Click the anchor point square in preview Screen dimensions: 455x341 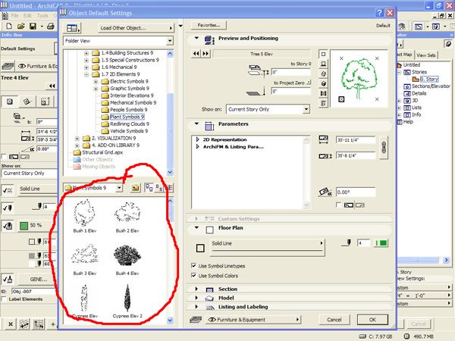pos(341,99)
